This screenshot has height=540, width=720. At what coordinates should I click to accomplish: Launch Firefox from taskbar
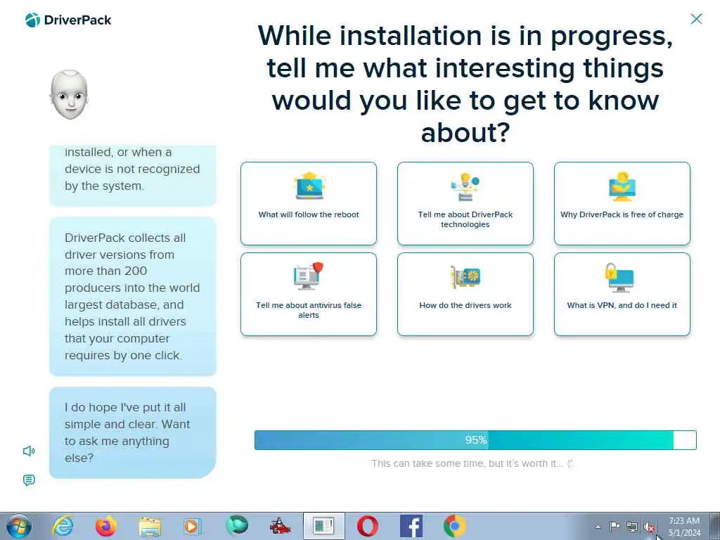click(106, 526)
